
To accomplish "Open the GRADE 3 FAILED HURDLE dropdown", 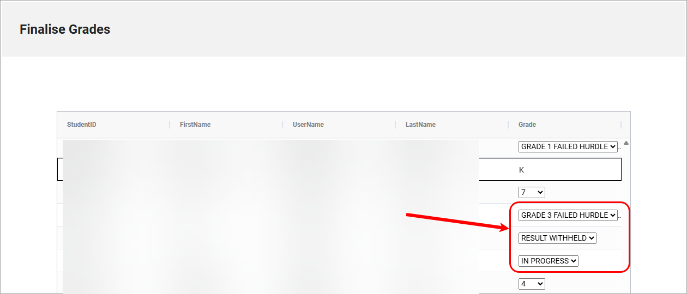I will click(x=568, y=215).
